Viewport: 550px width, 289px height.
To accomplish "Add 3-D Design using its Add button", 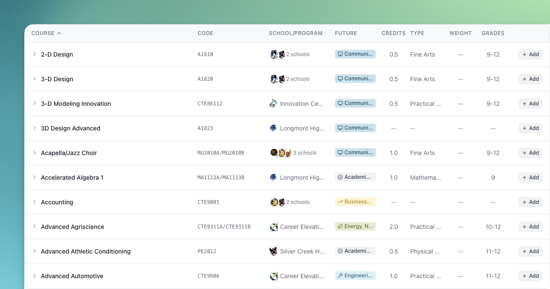I will point(530,79).
